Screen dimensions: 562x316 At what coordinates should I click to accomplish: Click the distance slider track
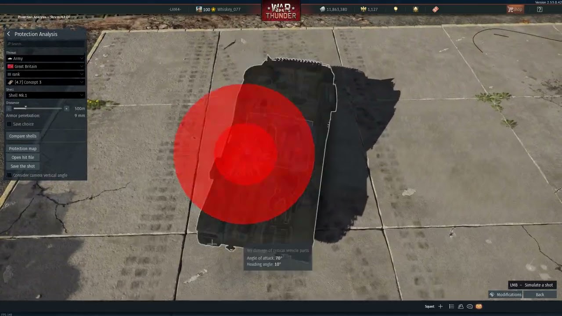[38, 108]
